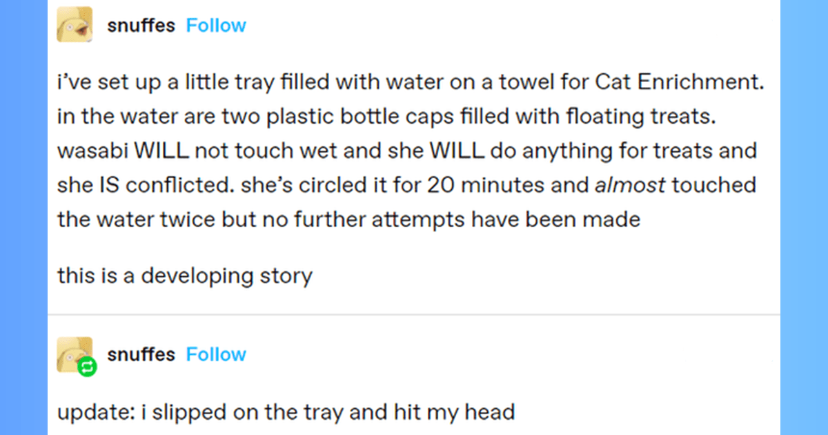Follow snuffes from the first post
Screen dimensions: 828x435
[216, 26]
